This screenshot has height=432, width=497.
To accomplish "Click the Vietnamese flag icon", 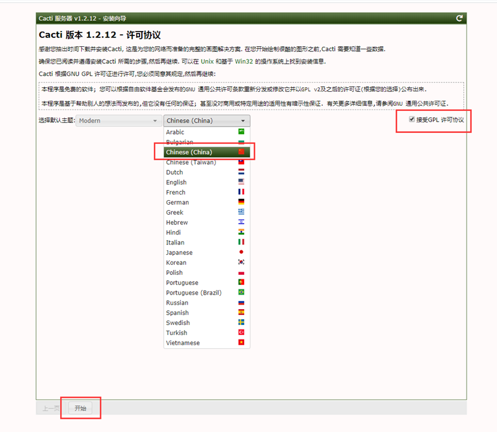I will 241,342.
